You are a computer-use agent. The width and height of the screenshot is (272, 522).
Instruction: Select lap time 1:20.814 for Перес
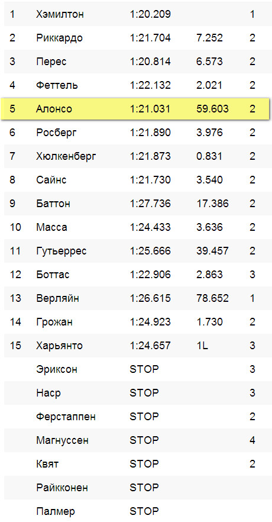(150, 62)
